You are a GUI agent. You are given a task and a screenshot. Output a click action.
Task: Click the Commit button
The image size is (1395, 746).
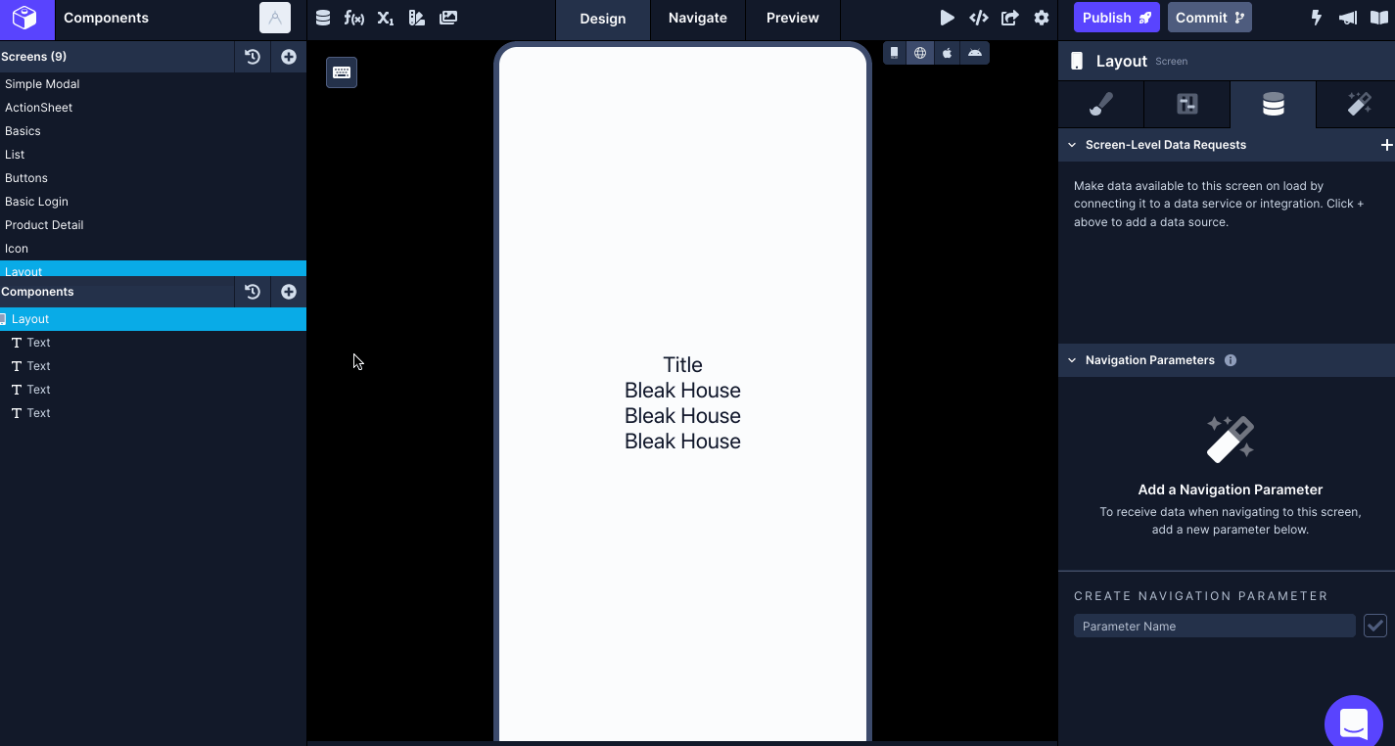(1210, 18)
